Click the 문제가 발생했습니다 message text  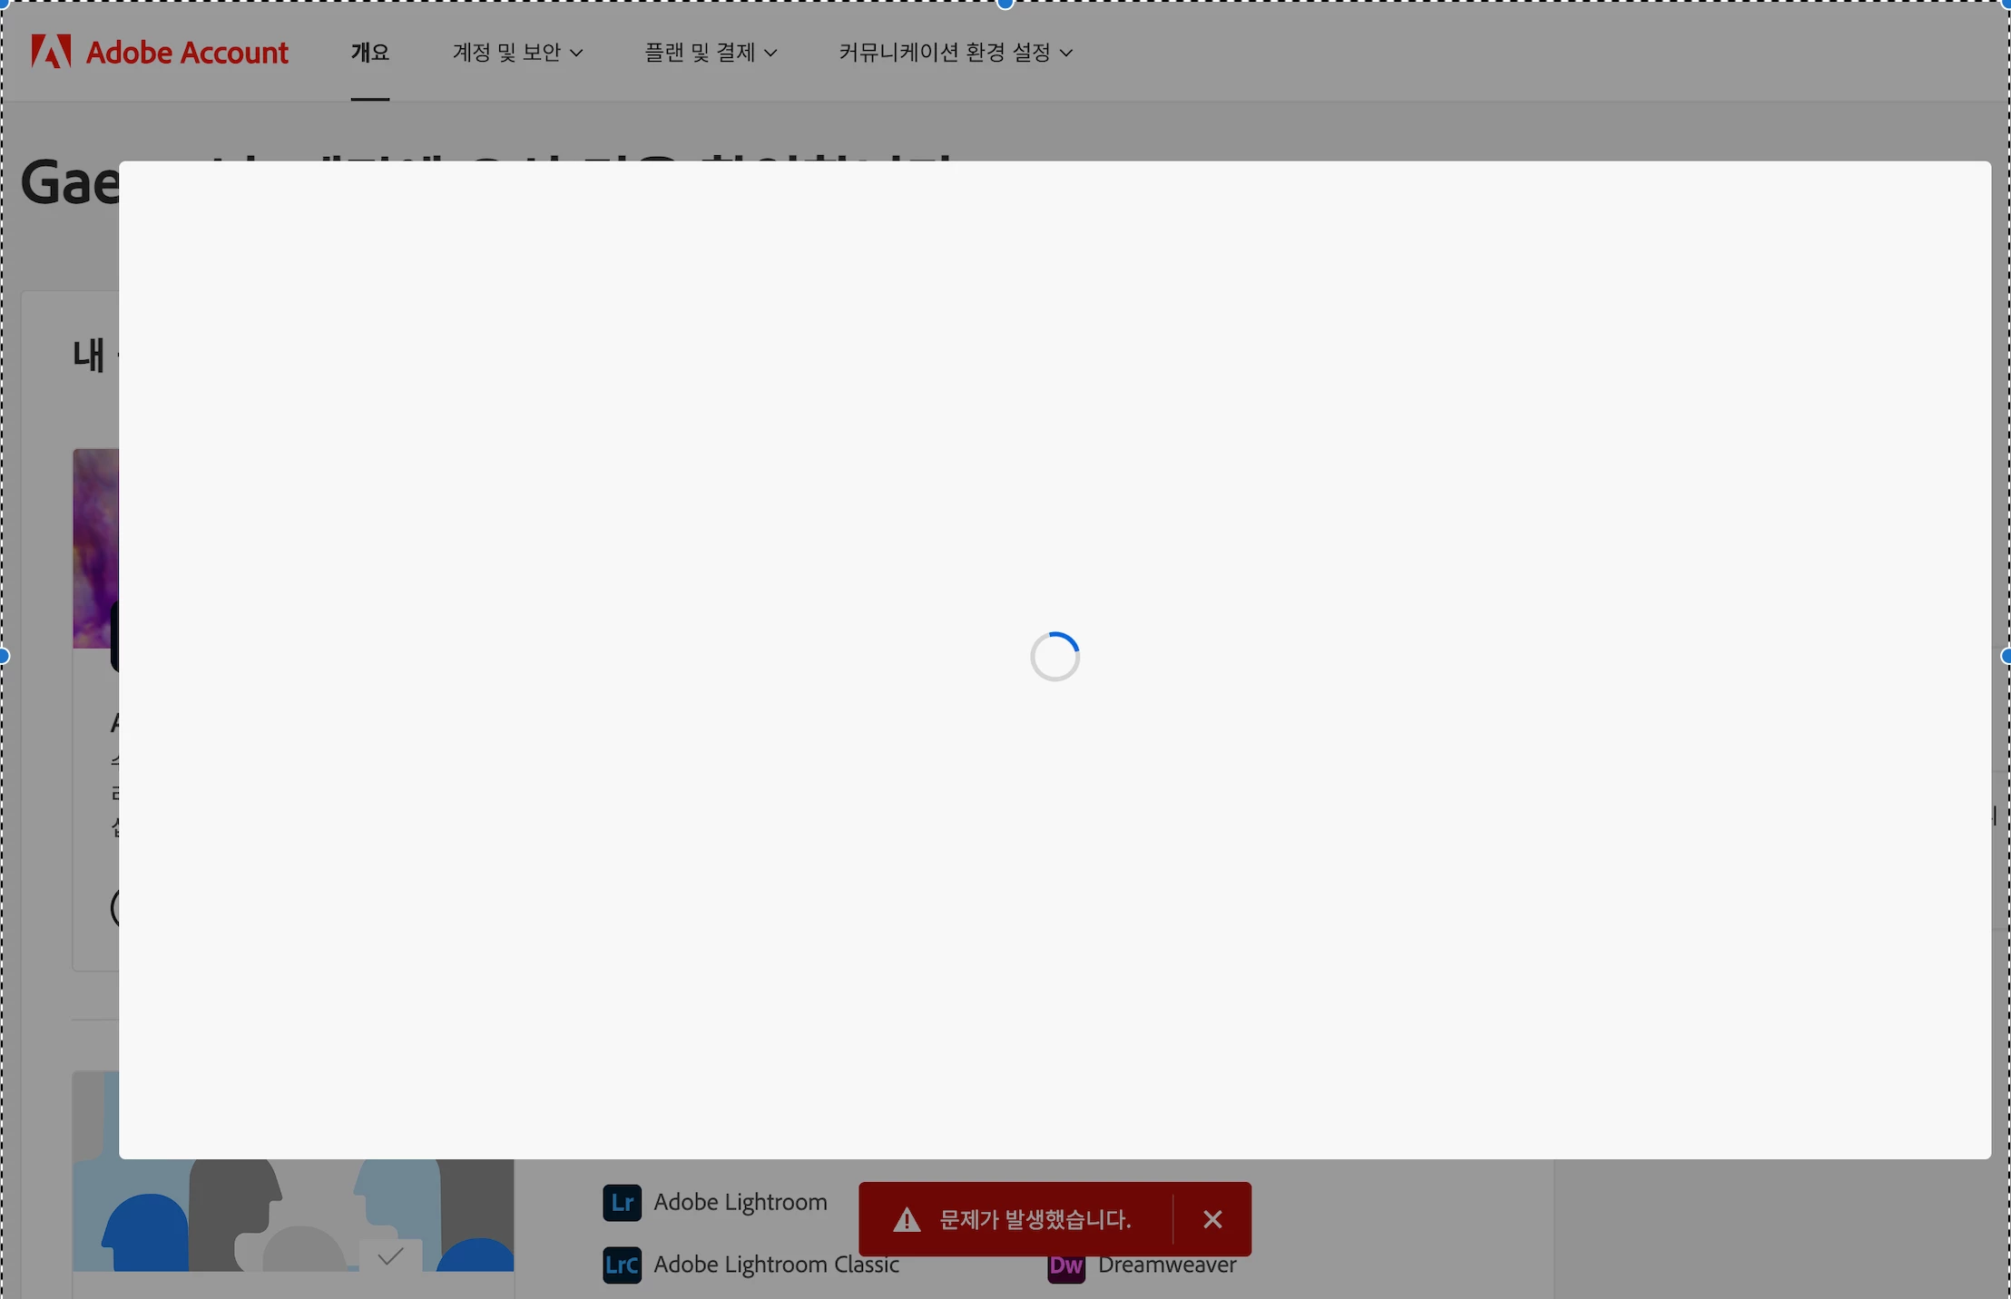1035,1220
